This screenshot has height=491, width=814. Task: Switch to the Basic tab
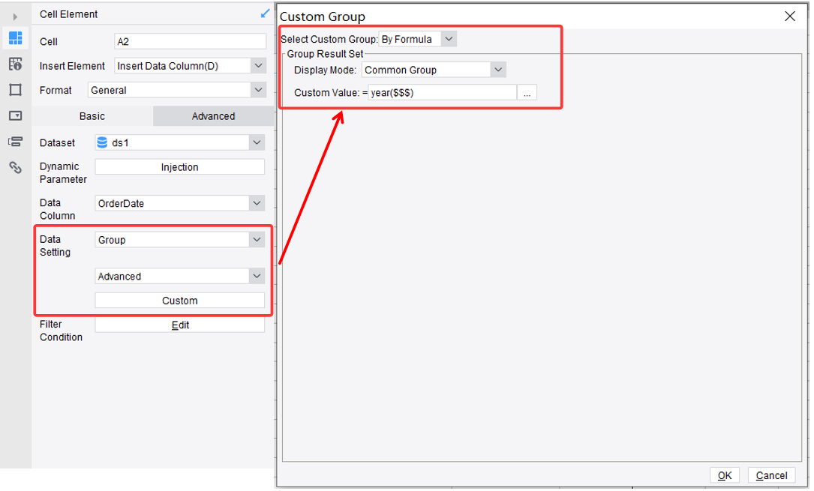coord(92,116)
